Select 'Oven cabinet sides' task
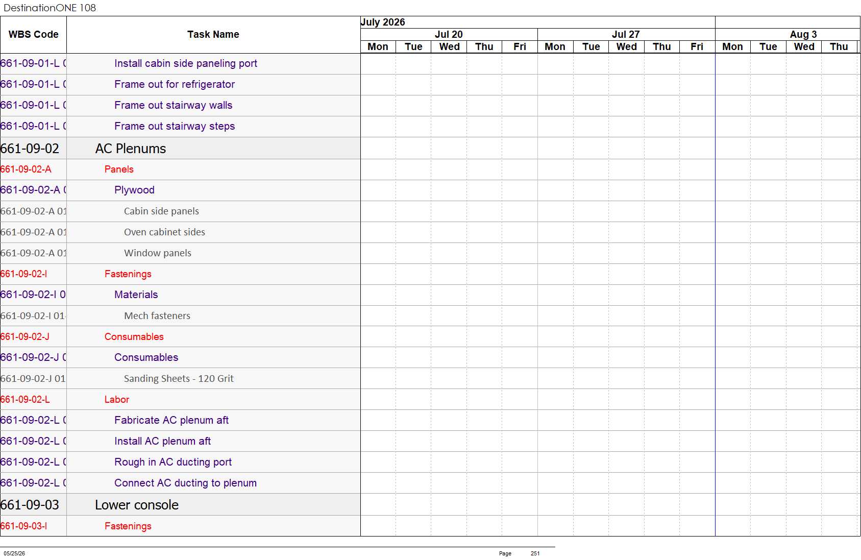 coord(164,232)
